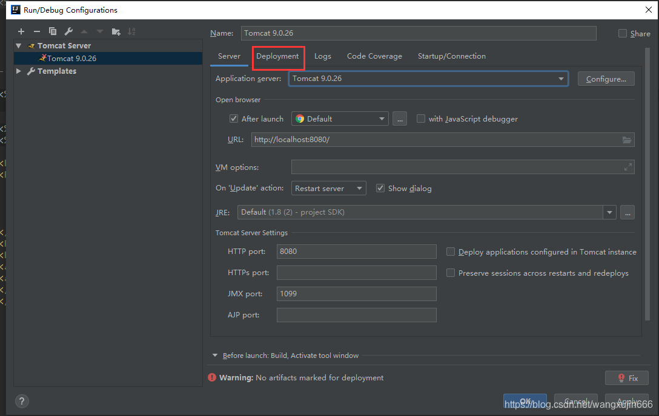Sort configurations alphabetically icon

[131, 31]
